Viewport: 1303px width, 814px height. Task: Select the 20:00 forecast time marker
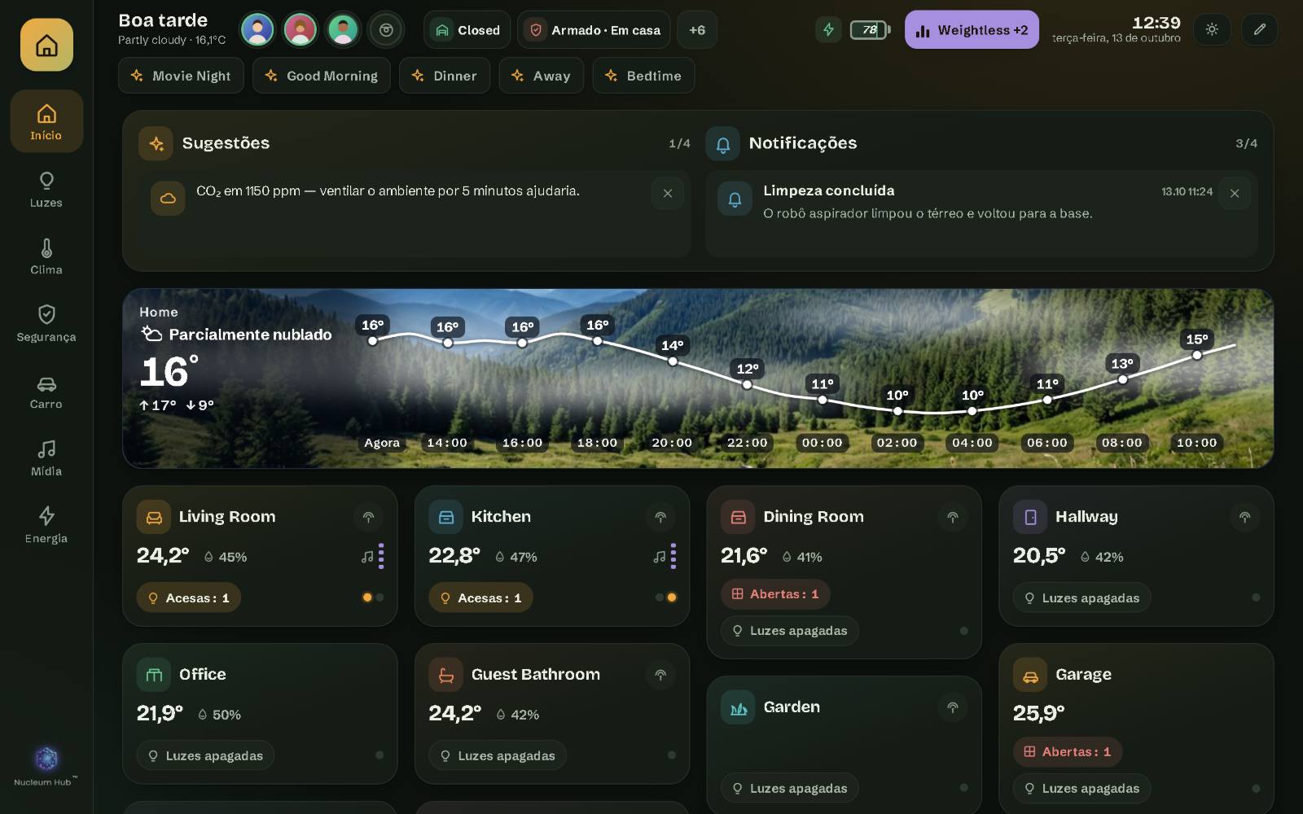[x=672, y=443]
